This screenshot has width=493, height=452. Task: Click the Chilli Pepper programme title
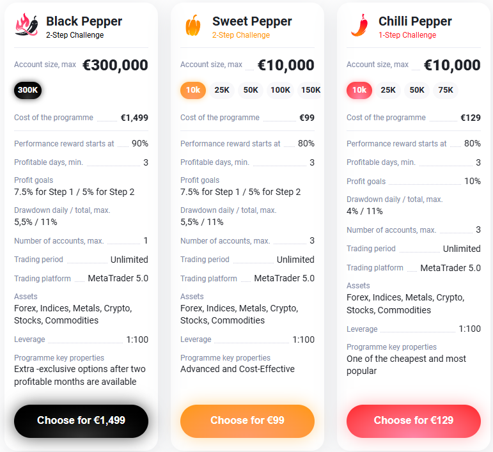pos(415,21)
